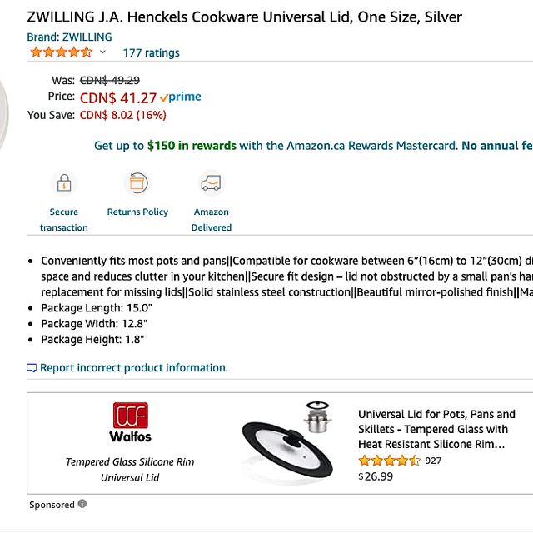533x533 pixels.
Task: Click the Secure transaction text link
Action: coord(64,220)
